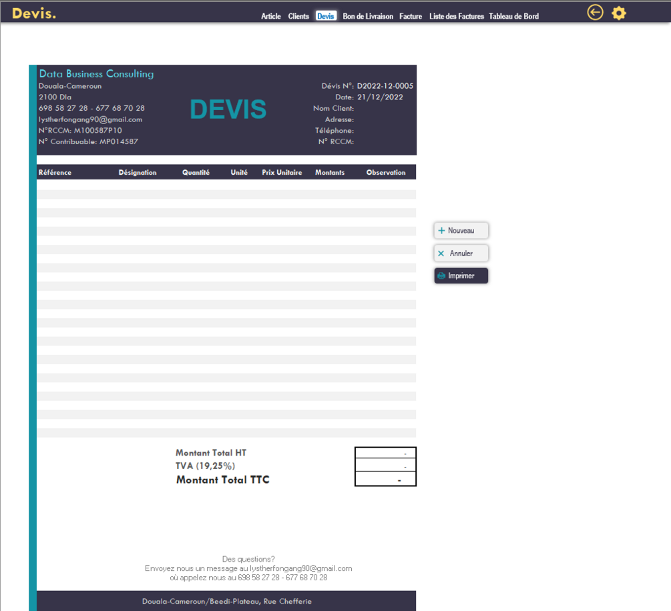Select the Montant Total HT value cell
671x611 pixels.
(385, 453)
